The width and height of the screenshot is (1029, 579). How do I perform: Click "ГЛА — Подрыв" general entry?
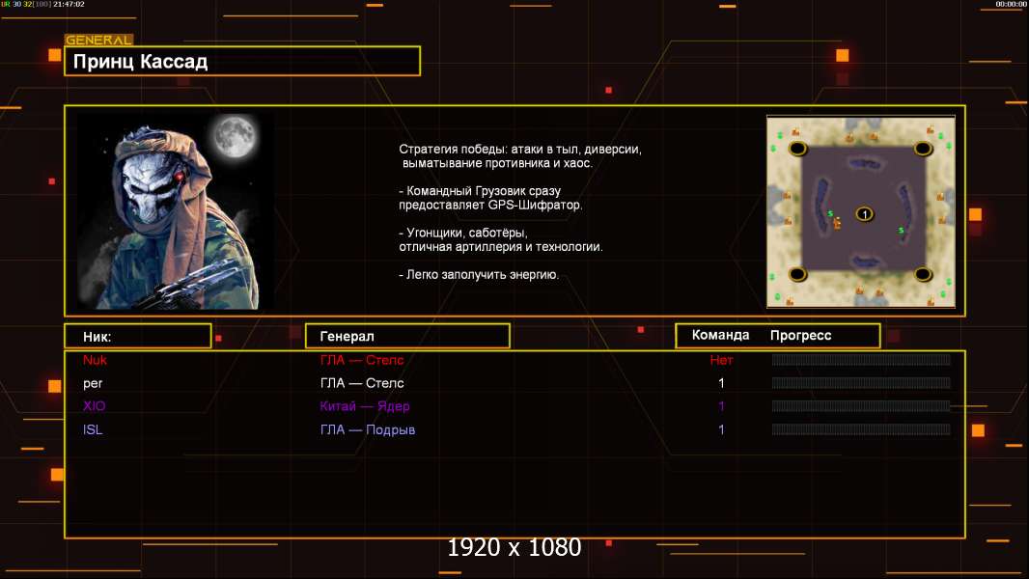[x=368, y=429]
